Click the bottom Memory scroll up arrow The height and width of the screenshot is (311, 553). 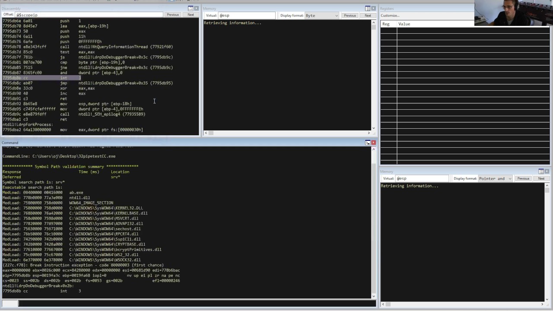547,186
